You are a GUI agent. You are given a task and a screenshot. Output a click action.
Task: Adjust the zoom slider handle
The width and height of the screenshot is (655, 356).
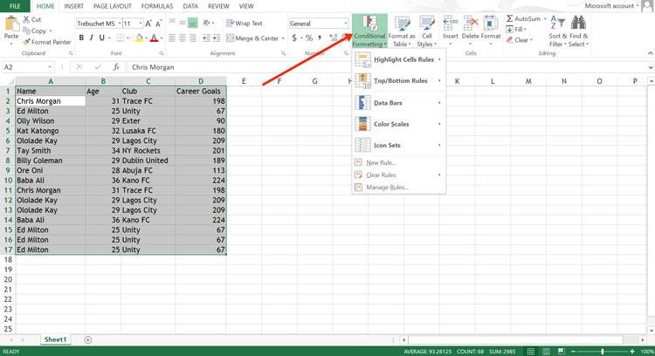pyautogui.click(x=603, y=352)
